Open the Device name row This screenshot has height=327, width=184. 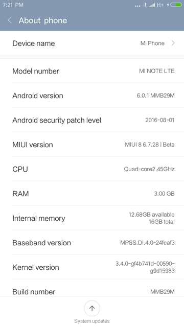92,43
